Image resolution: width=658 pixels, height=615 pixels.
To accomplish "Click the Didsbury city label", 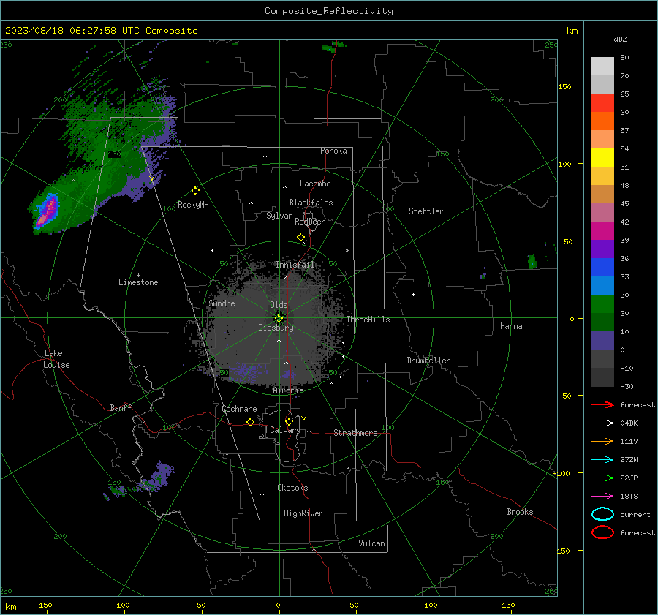I will [x=276, y=328].
